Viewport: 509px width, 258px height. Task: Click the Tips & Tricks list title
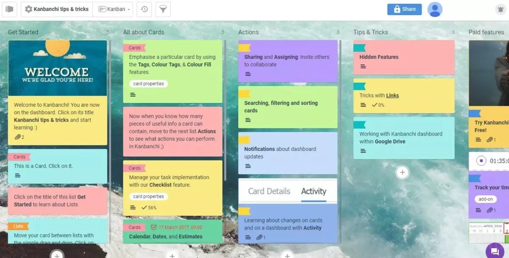(x=371, y=32)
